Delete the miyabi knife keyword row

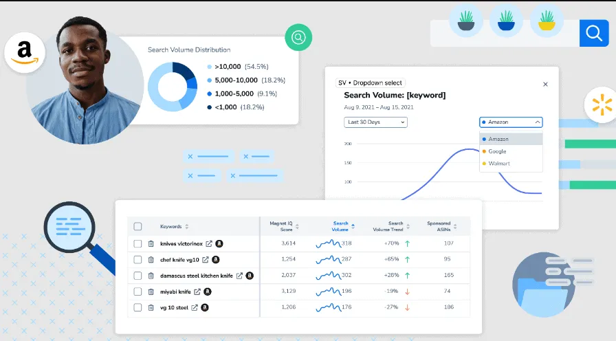151,291
